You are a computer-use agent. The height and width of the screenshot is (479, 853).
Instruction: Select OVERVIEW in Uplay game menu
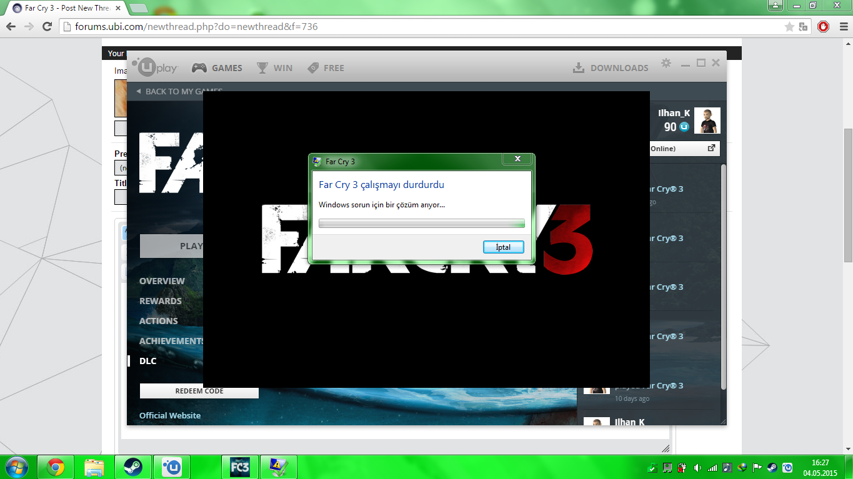click(x=162, y=281)
